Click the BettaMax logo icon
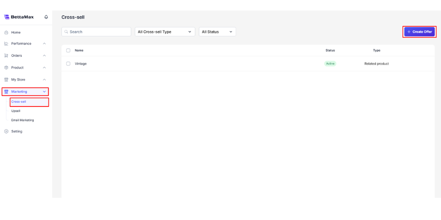 click(7, 17)
